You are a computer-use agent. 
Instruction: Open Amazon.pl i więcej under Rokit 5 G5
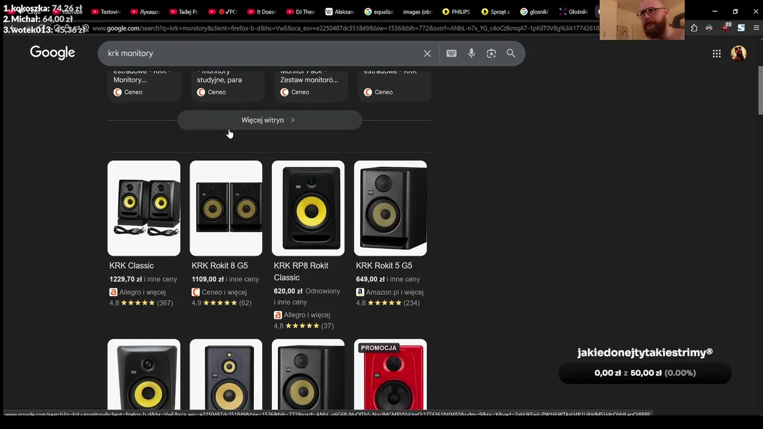pyautogui.click(x=395, y=292)
